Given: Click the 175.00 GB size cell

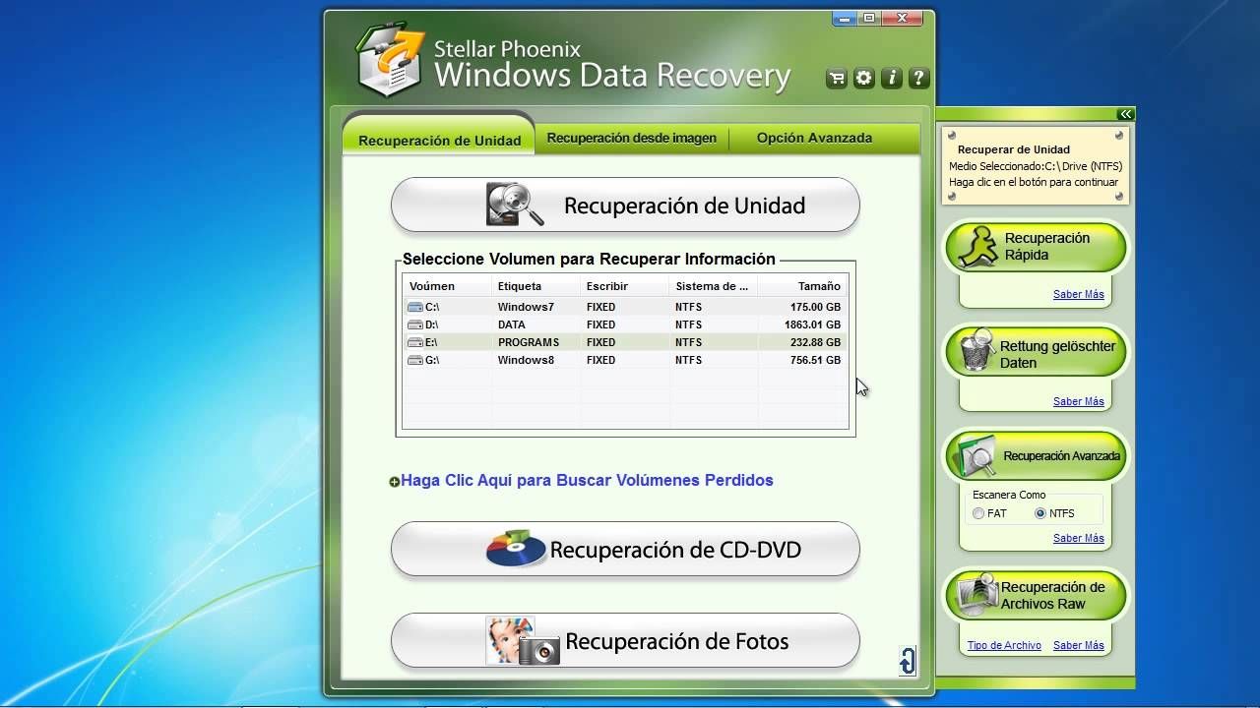Looking at the screenshot, I should click(815, 307).
